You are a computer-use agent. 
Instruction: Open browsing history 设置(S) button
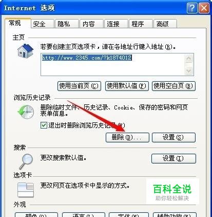coord(174,137)
